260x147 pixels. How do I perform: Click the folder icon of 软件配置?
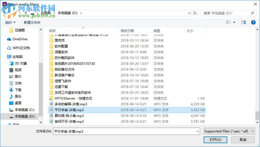[x=52, y=46]
